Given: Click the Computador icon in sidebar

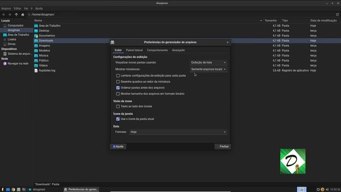Looking at the screenshot, I should [5, 26].
